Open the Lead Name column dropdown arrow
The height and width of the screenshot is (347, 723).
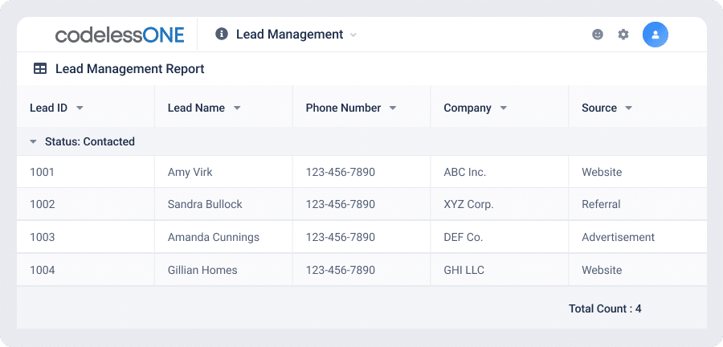coord(237,108)
